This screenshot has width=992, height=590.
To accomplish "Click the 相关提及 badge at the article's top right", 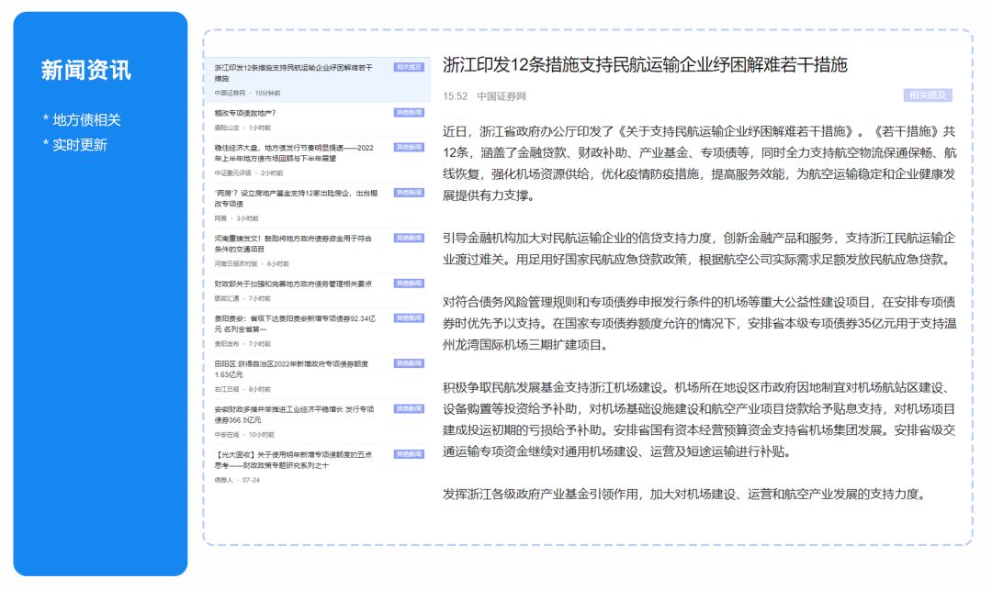I will pos(926,95).
